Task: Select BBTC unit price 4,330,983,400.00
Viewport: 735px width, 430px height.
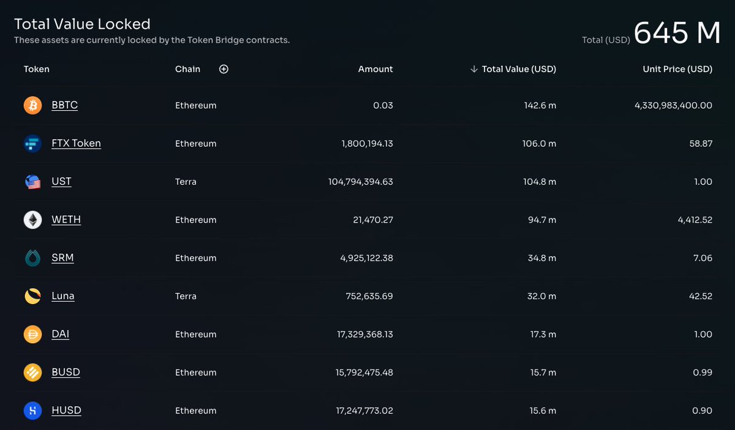Action: click(674, 105)
